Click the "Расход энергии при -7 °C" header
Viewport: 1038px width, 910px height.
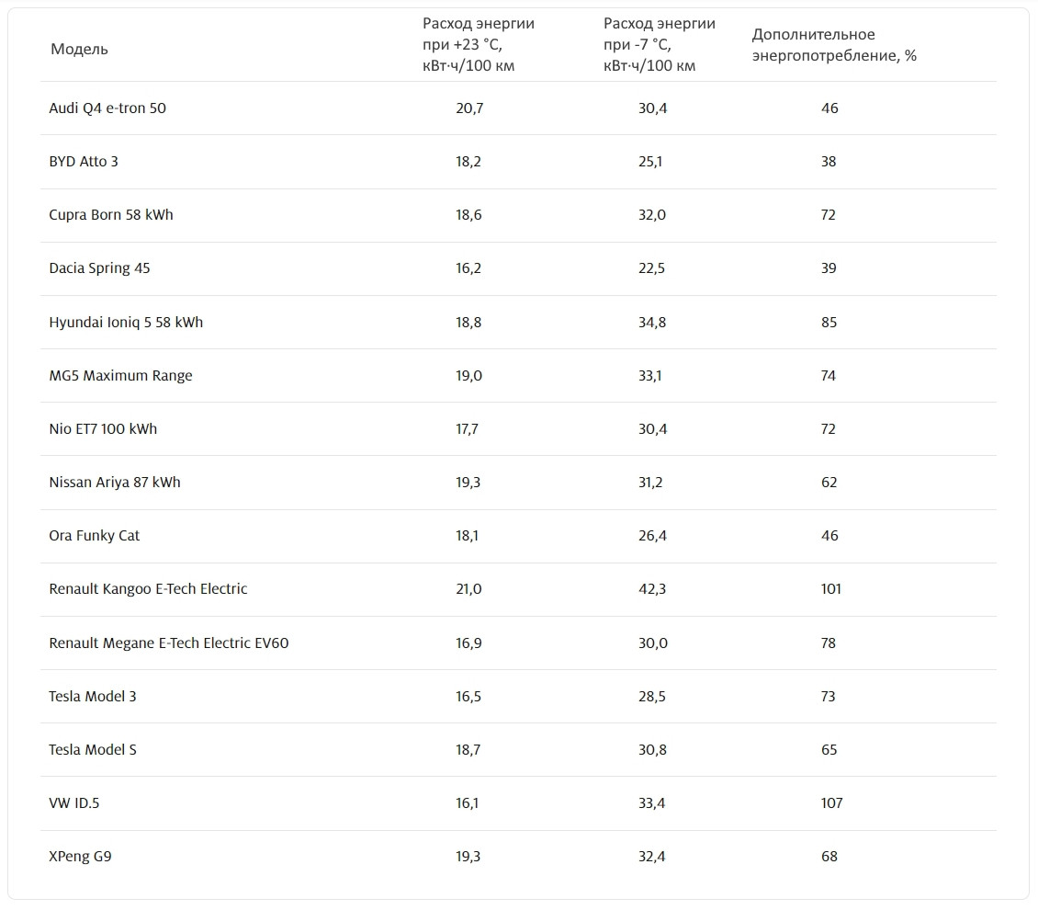(659, 44)
